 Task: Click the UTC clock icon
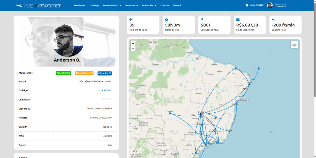[x=247, y=5]
